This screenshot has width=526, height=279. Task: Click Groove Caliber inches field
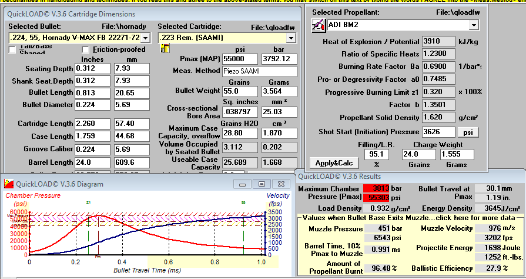(93, 149)
